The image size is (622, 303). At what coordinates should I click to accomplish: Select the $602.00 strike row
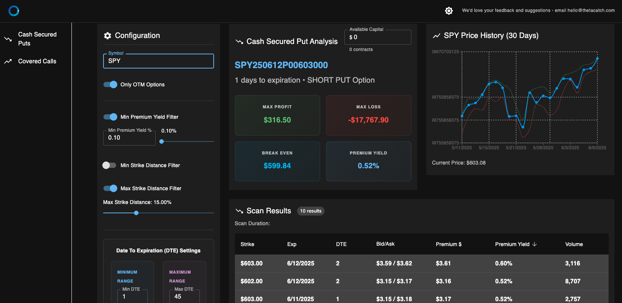[x=421, y=281]
